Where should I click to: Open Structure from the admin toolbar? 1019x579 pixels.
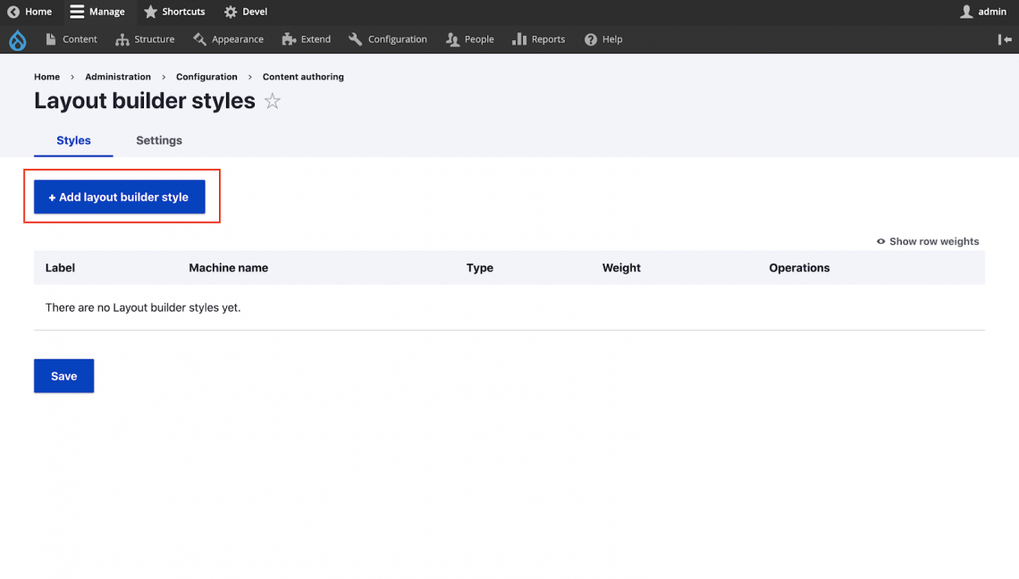click(x=145, y=39)
